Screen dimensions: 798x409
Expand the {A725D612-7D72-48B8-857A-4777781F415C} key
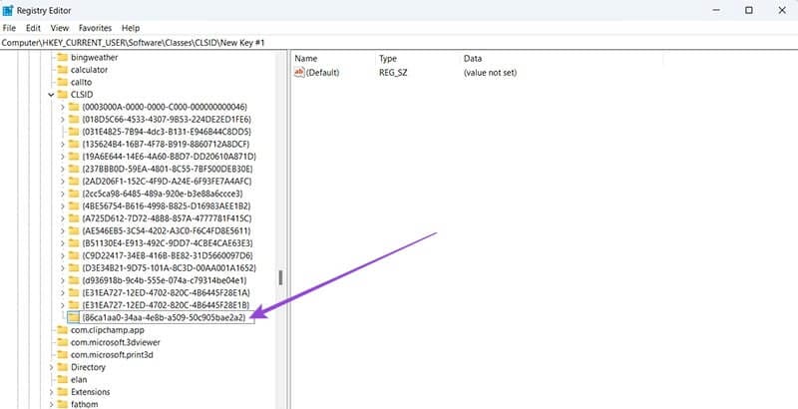click(x=62, y=218)
